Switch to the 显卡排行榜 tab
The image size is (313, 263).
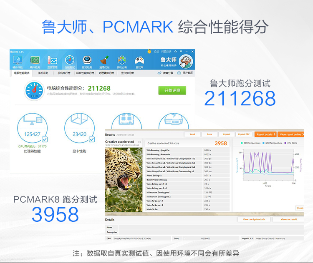(x=127, y=73)
